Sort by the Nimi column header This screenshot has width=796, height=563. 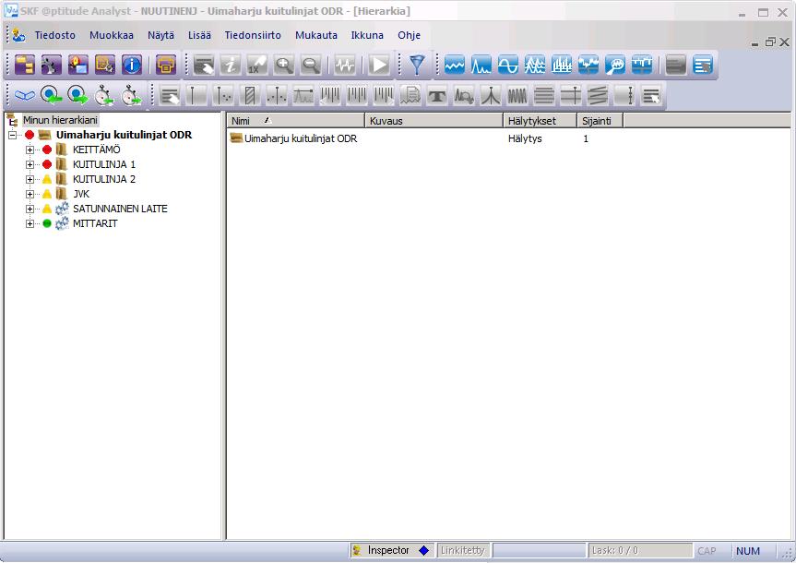coord(296,120)
